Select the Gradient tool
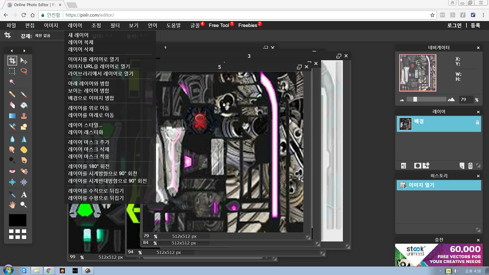Image resolution: width=489 pixels, height=275 pixels. [12, 116]
